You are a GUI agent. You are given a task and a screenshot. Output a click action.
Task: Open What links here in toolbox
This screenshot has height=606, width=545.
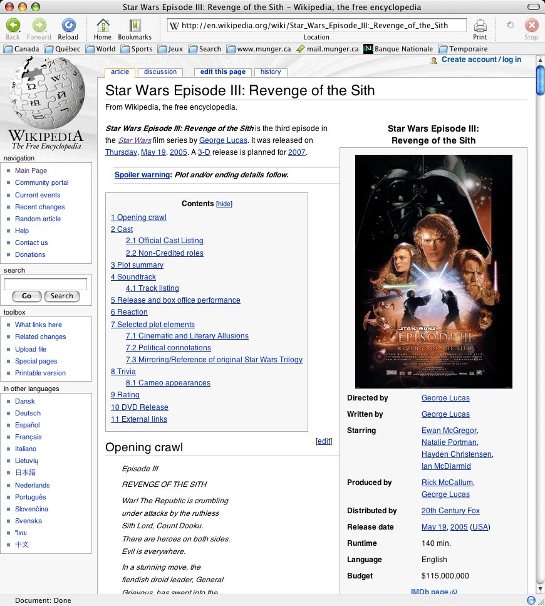click(38, 325)
